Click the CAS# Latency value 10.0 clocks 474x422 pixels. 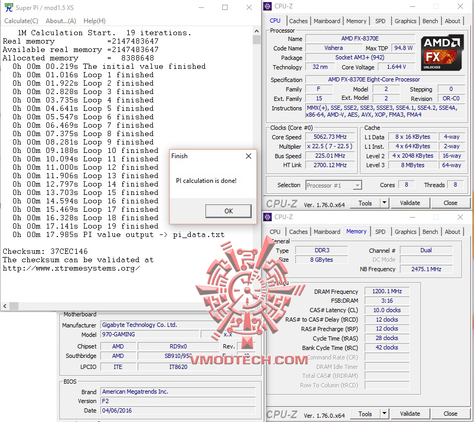coord(387,310)
